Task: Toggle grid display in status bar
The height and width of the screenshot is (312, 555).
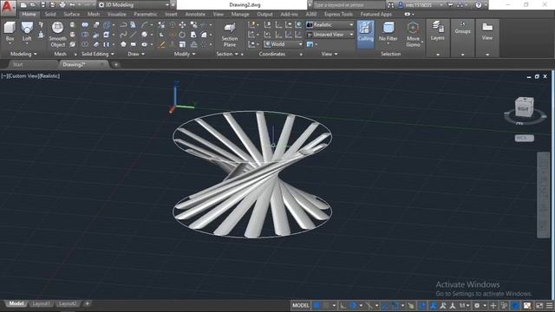Action: [x=317, y=305]
